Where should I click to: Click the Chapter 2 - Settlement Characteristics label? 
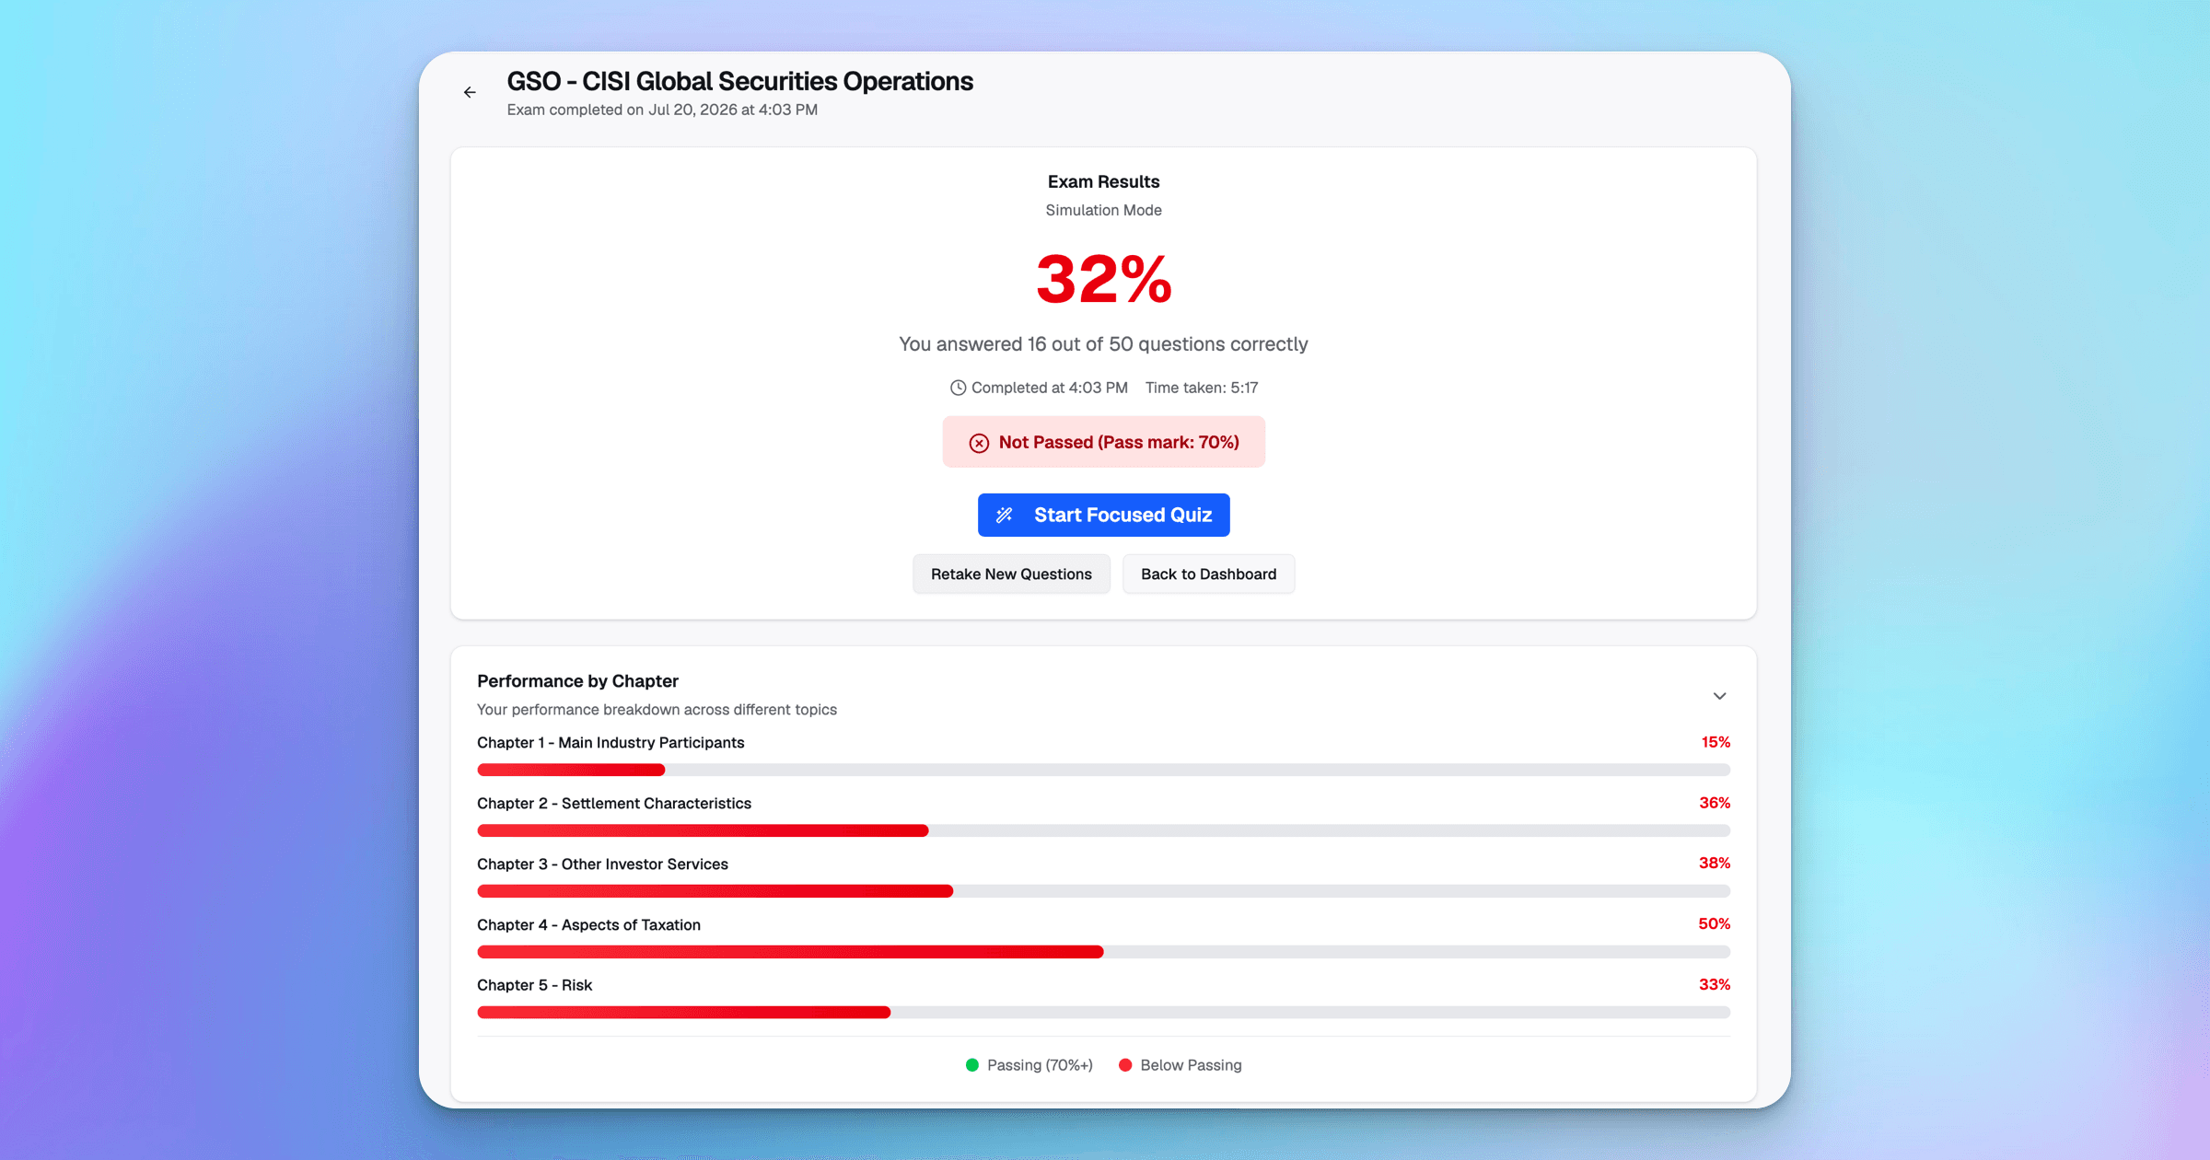(614, 804)
